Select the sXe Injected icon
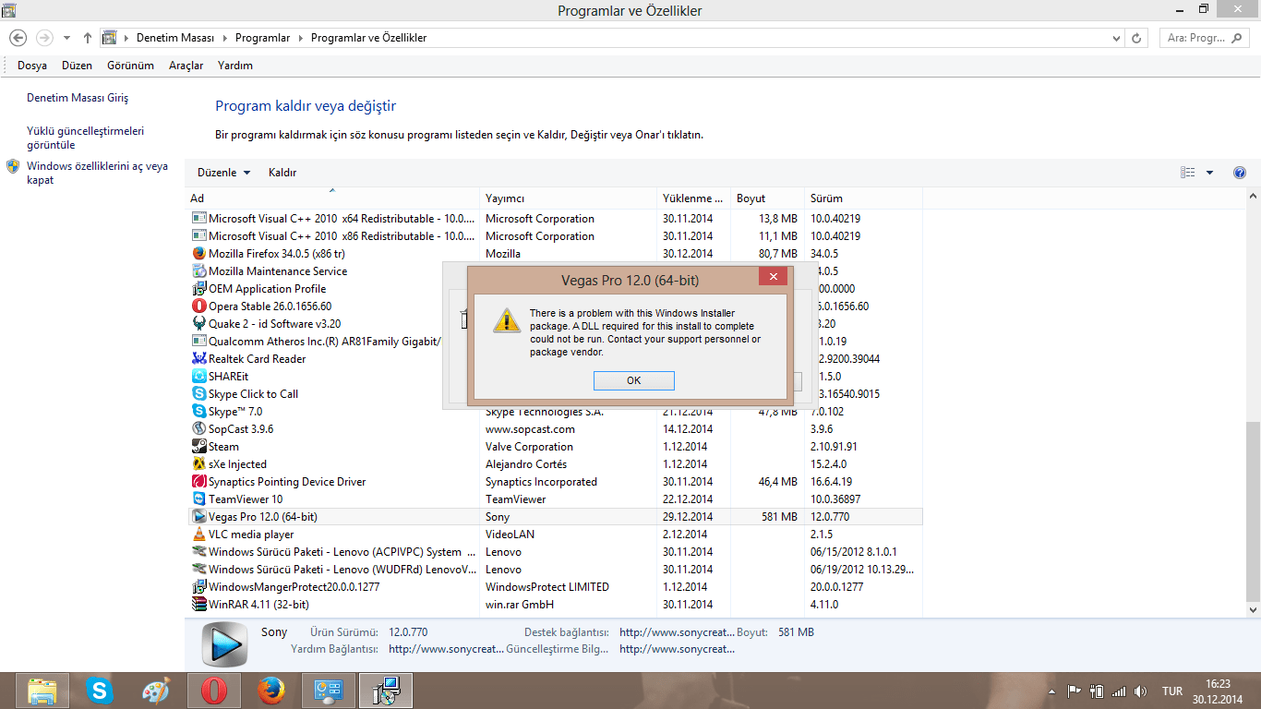Image resolution: width=1261 pixels, height=709 pixels. [198, 464]
